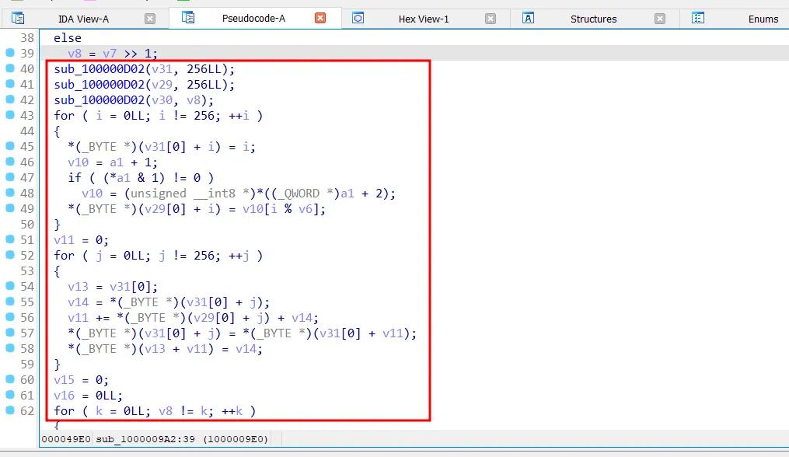Click the Enums tab icon

698,18
